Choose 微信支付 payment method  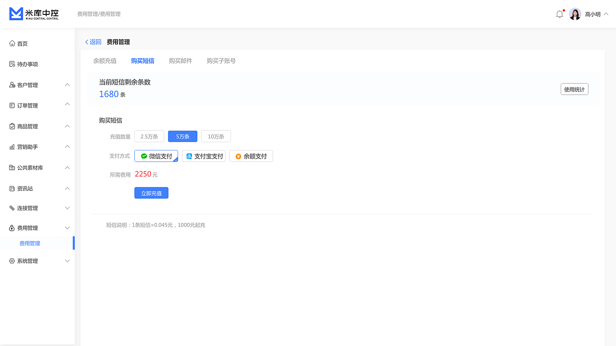tap(156, 156)
